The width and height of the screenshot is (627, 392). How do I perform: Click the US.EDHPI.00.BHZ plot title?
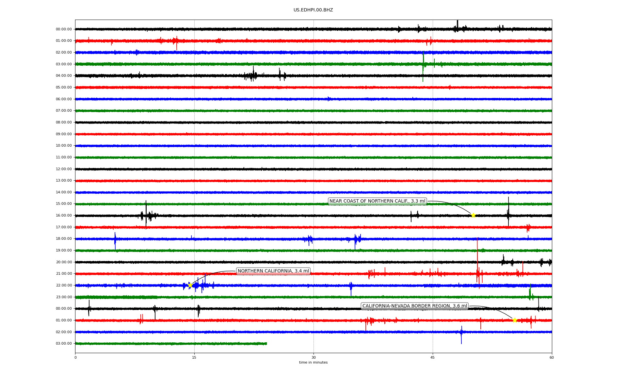click(313, 10)
